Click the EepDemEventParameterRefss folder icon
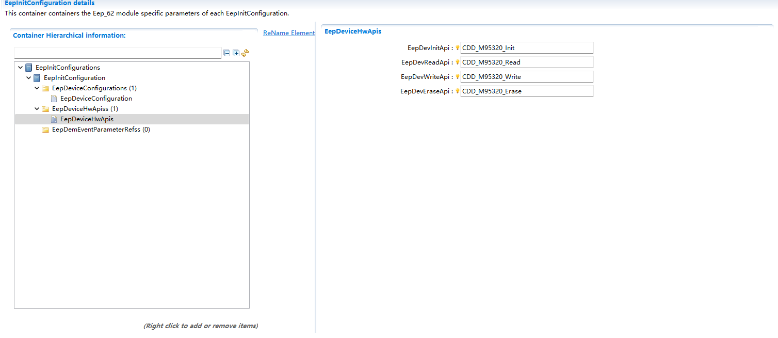The height and width of the screenshot is (338, 778). coord(45,130)
